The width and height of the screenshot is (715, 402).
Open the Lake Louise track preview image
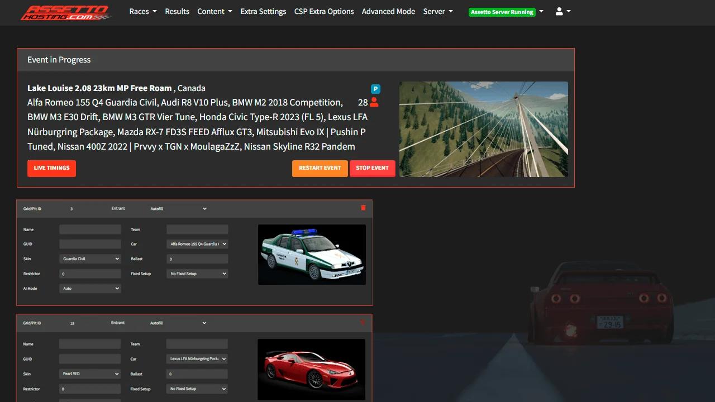(484, 129)
